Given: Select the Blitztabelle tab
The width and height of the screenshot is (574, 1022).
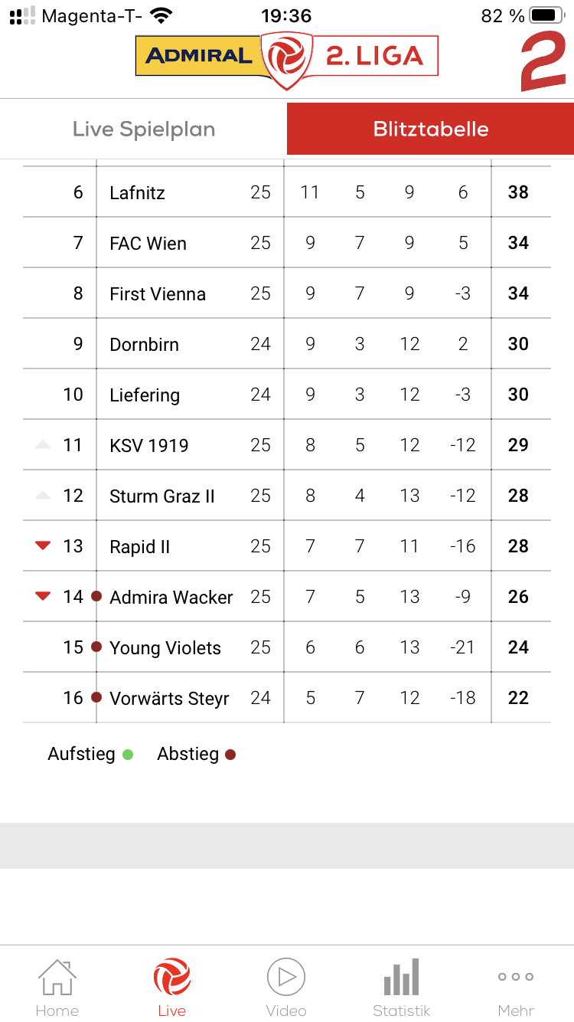Looking at the screenshot, I should pyautogui.click(x=431, y=129).
